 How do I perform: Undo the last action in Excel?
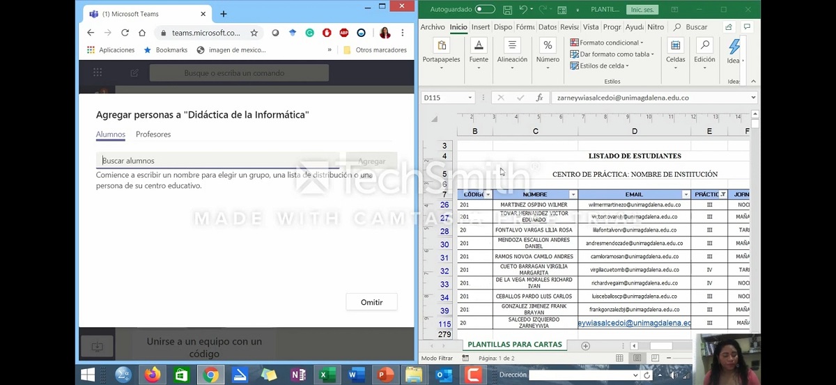tap(523, 10)
